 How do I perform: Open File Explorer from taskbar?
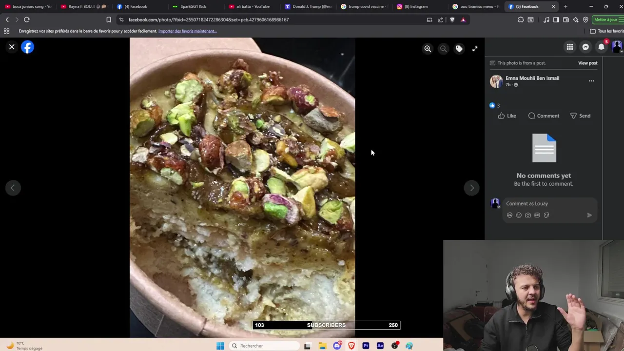click(x=322, y=346)
